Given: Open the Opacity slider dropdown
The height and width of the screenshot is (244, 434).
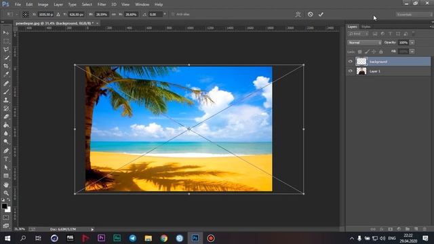Looking at the screenshot, I should pyautogui.click(x=412, y=43).
